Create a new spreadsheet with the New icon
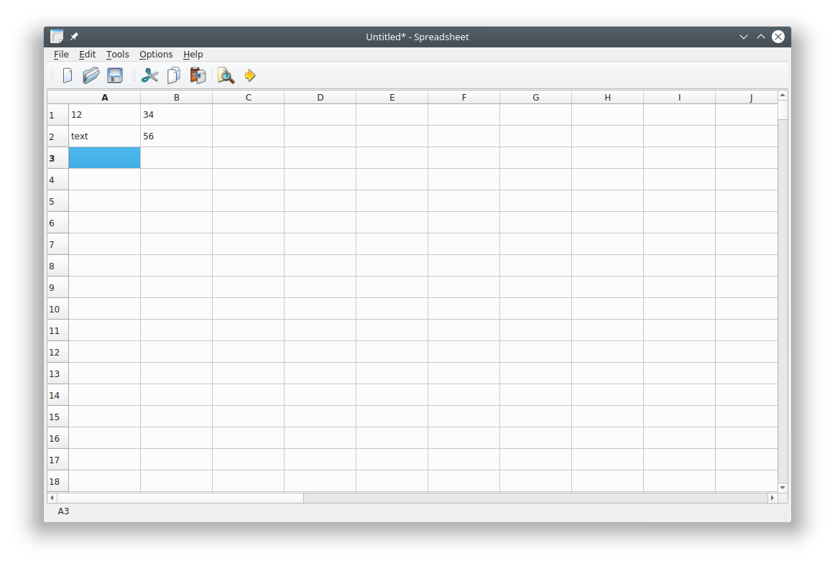 pyautogui.click(x=68, y=75)
